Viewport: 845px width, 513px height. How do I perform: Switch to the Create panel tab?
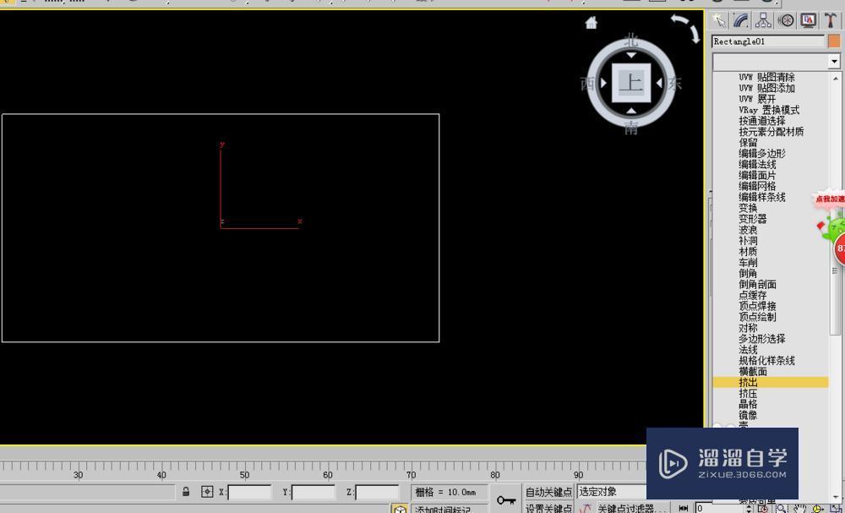[719, 19]
